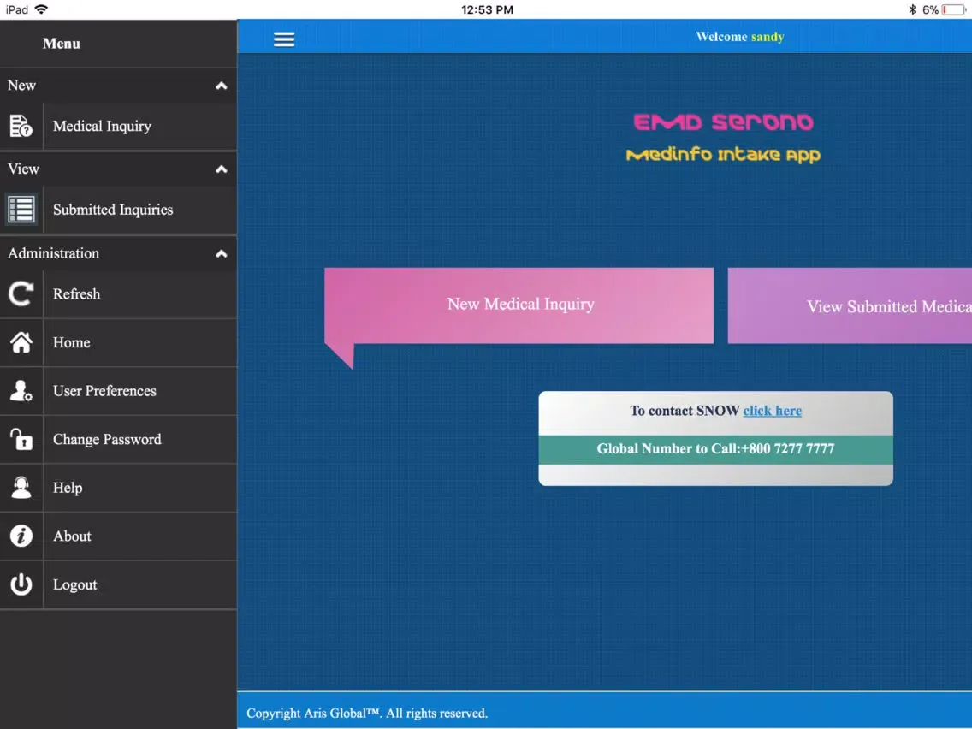Image resolution: width=972 pixels, height=729 pixels.
Task: Click the EMD Serono logo title
Action: point(723,122)
